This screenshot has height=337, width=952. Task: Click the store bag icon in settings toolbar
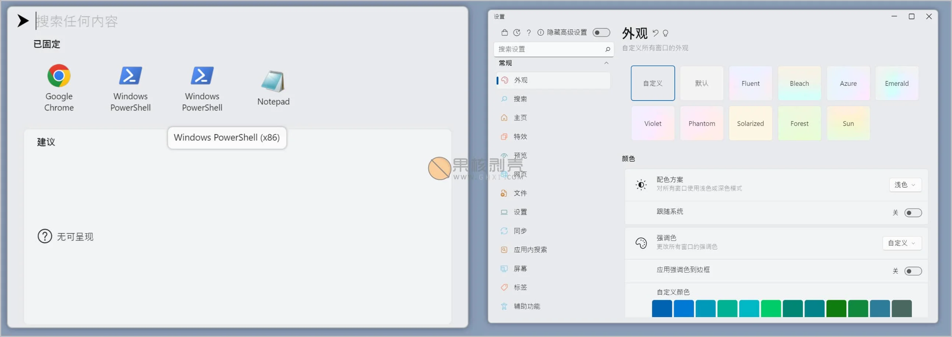(504, 32)
